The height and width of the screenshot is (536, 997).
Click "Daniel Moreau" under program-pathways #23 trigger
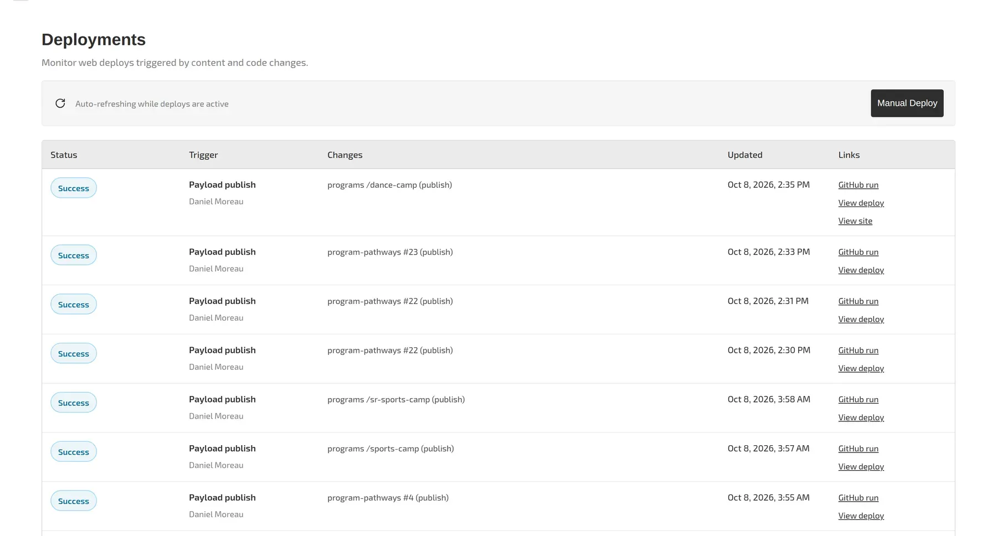[216, 269]
